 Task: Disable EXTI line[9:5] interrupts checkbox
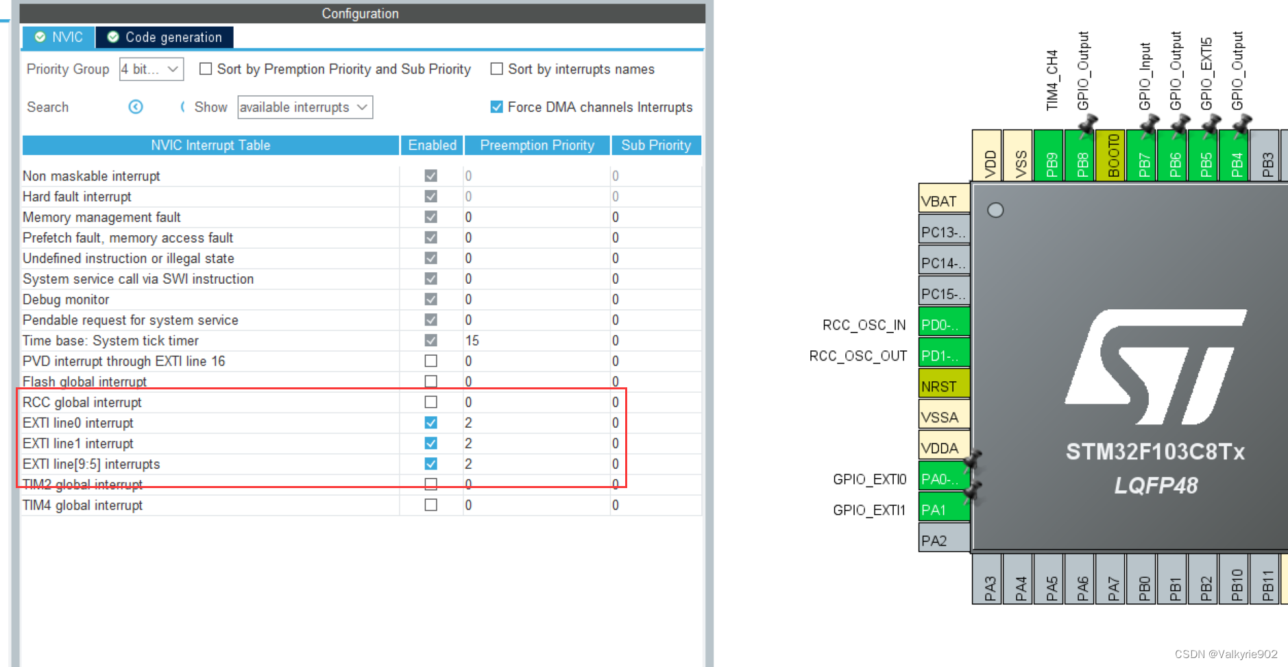click(430, 463)
